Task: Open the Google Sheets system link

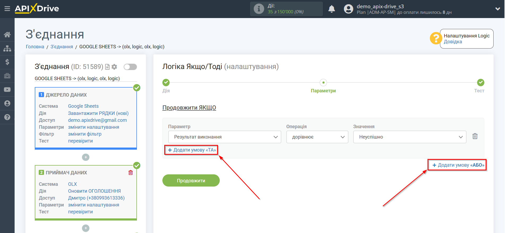Action: point(83,106)
